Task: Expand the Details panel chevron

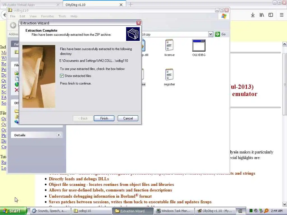Action: (59, 135)
